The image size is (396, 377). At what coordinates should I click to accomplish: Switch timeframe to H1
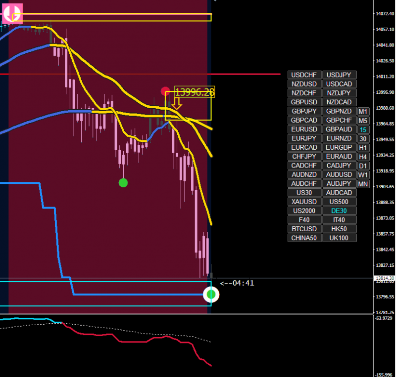pos(363,148)
